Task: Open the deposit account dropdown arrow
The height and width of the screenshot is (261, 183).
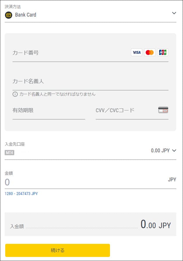Action: coord(174,151)
